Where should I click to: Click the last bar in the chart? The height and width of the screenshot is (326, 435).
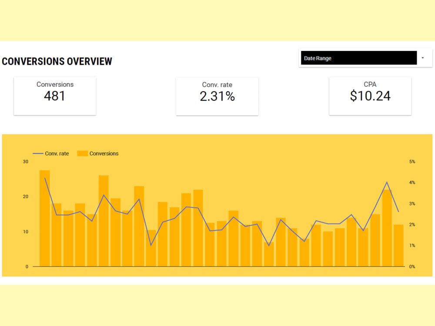(398, 246)
